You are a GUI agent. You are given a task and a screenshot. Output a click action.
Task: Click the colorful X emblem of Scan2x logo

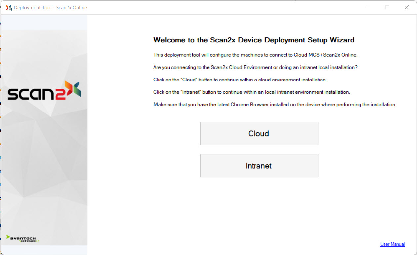pyautogui.click(x=73, y=89)
